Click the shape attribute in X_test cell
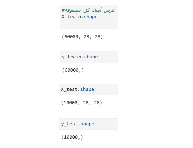This screenshot has height=148, width=193. tap(87, 89)
